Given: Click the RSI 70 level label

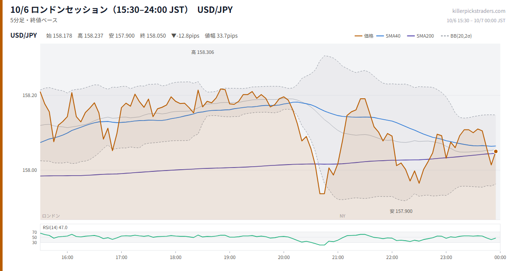Looking at the screenshot, I should click(35, 233).
